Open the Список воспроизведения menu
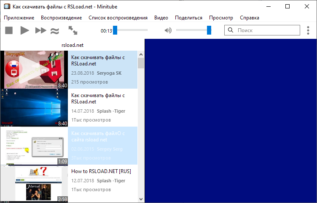 point(118,18)
